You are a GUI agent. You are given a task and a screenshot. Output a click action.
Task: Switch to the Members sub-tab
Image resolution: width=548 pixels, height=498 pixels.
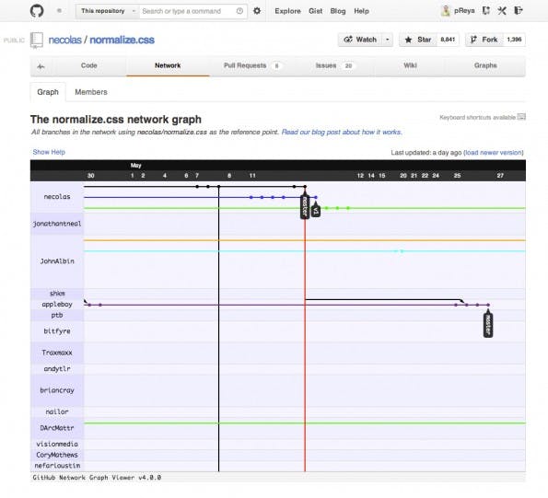pos(91,92)
